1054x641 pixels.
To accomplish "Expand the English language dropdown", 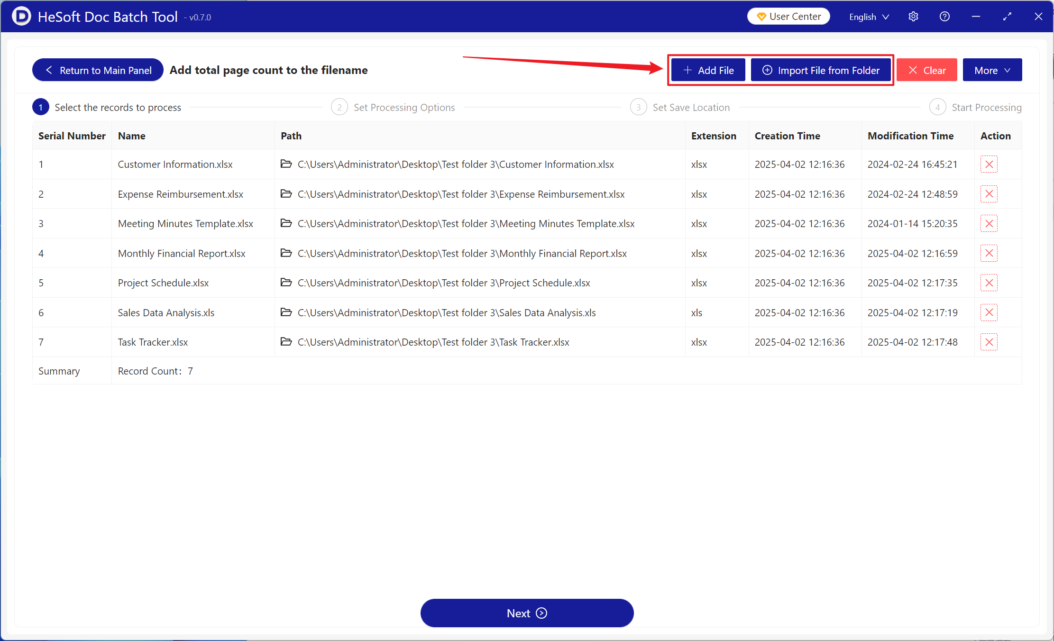I will pyautogui.click(x=869, y=17).
